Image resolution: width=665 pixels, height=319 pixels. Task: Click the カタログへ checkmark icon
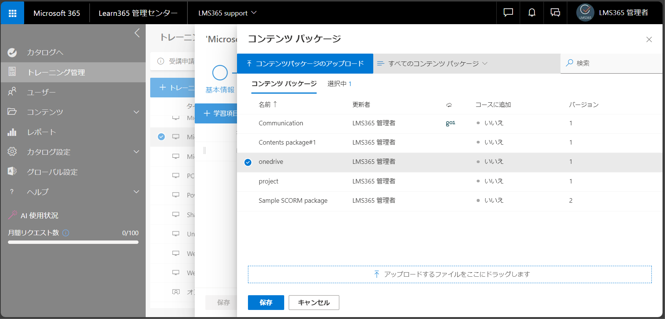coord(12,52)
